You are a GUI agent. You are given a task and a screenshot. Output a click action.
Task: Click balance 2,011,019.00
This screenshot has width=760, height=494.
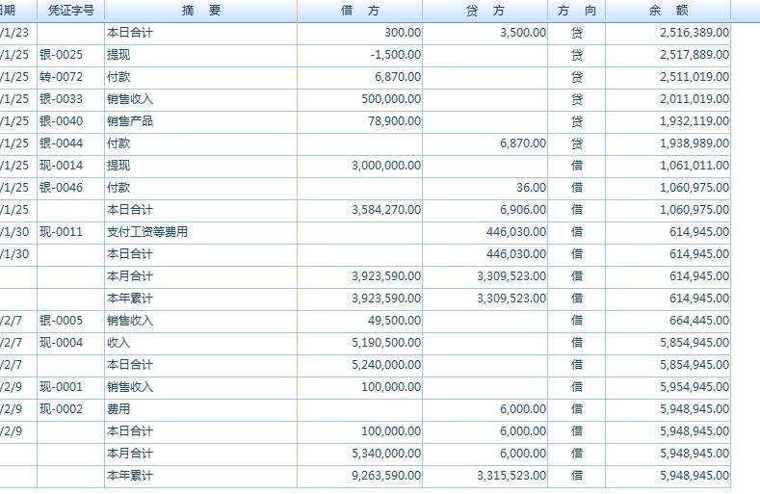pos(694,99)
